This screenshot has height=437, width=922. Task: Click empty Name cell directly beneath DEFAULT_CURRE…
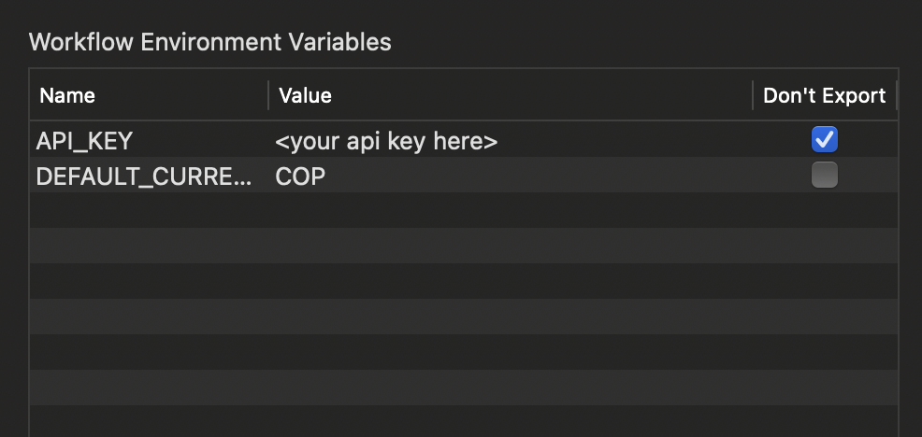[150, 210]
